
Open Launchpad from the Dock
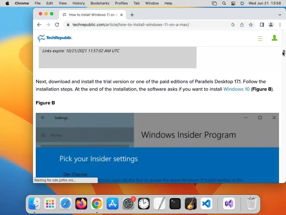50,204
